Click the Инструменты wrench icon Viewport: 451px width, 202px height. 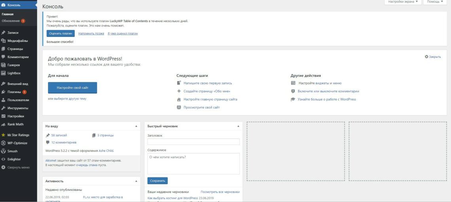point(4,109)
